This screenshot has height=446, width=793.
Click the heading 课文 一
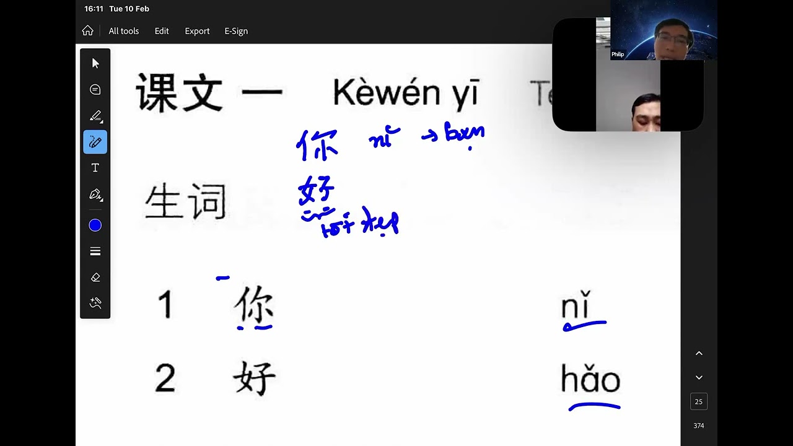209,92
